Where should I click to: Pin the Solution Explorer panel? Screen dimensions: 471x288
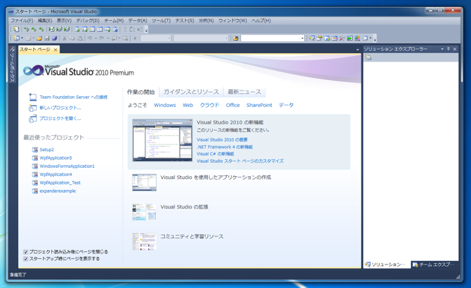pyautogui.click(x=448, y=49)
